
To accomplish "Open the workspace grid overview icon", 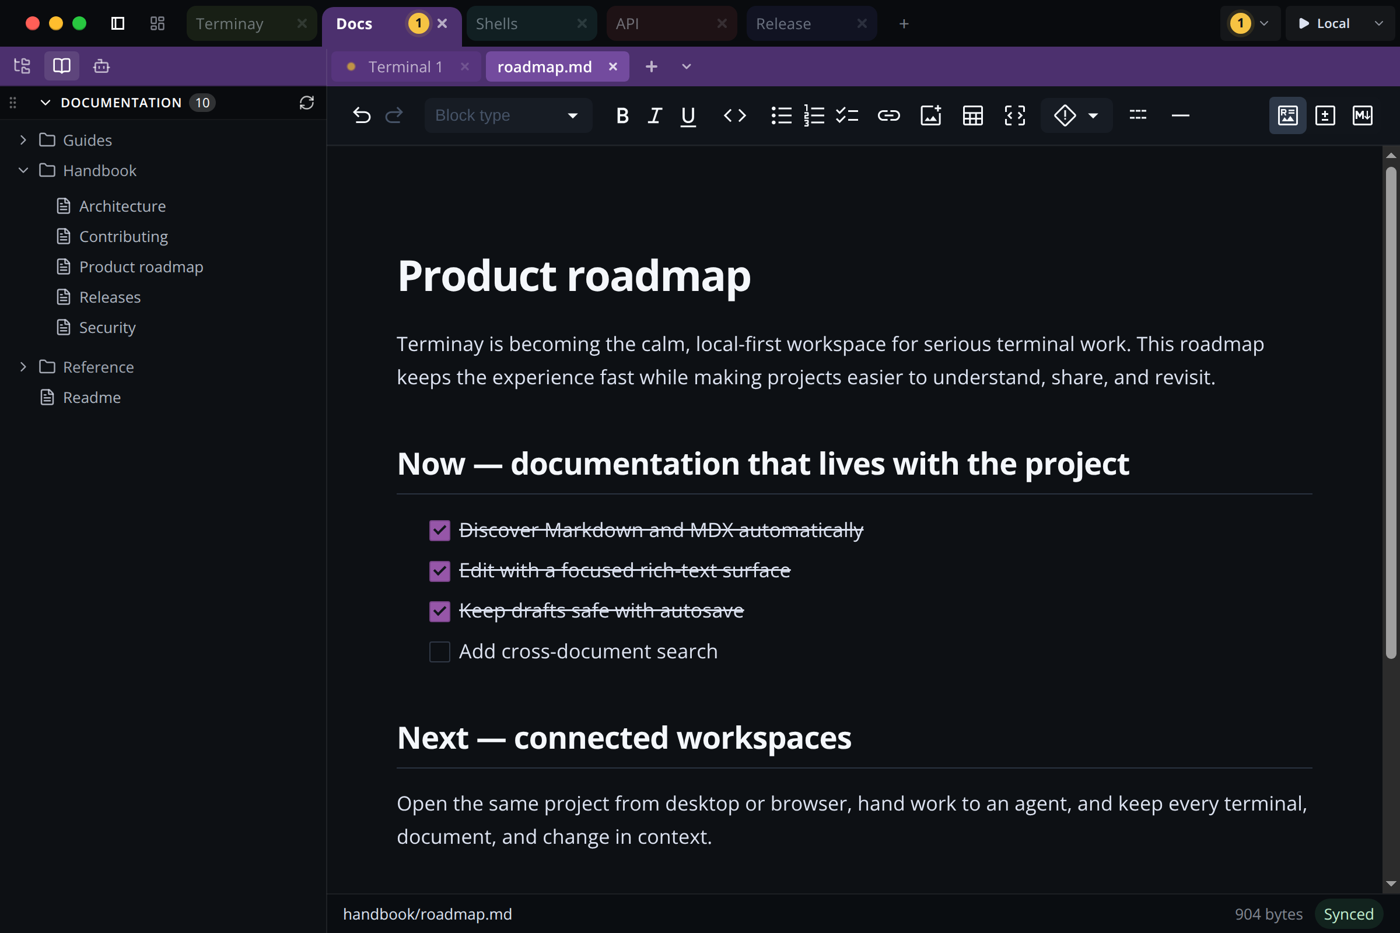I will pyautogui.click(x=157, y=23).
